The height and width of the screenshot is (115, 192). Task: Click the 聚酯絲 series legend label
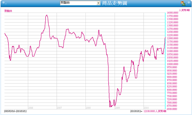[8, 11]
